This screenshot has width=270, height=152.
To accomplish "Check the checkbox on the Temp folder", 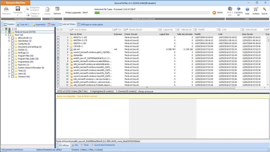I will coord(12,71).
